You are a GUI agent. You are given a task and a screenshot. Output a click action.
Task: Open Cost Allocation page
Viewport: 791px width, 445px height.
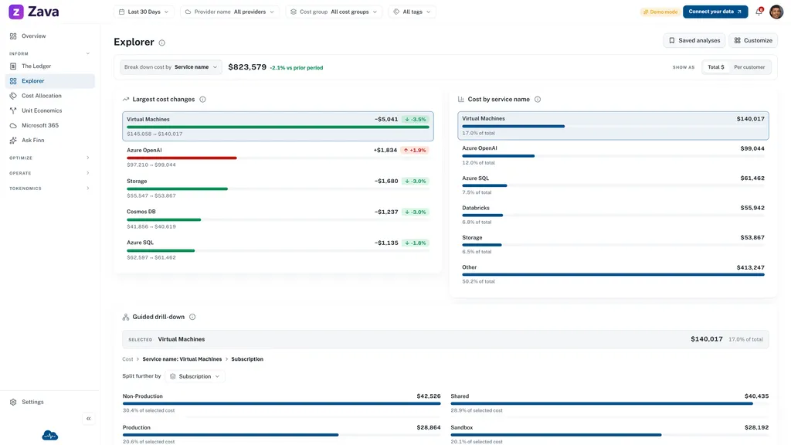click(x=50, y=96)
